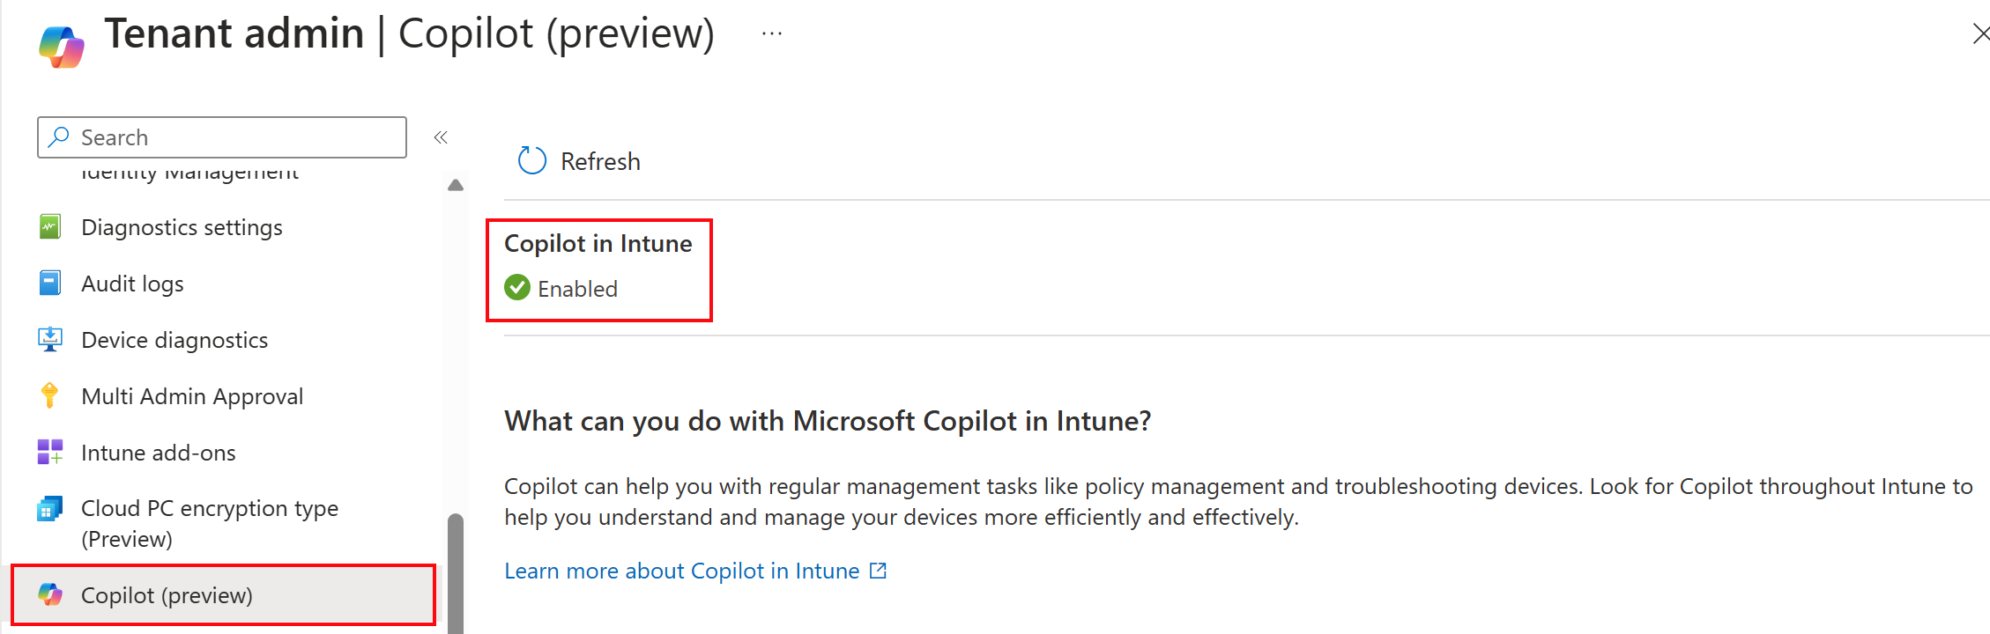The height and width of the screenshot is (634, 1990).
Task: Open more options ellipsis in header
Action: tap(772, 33)
